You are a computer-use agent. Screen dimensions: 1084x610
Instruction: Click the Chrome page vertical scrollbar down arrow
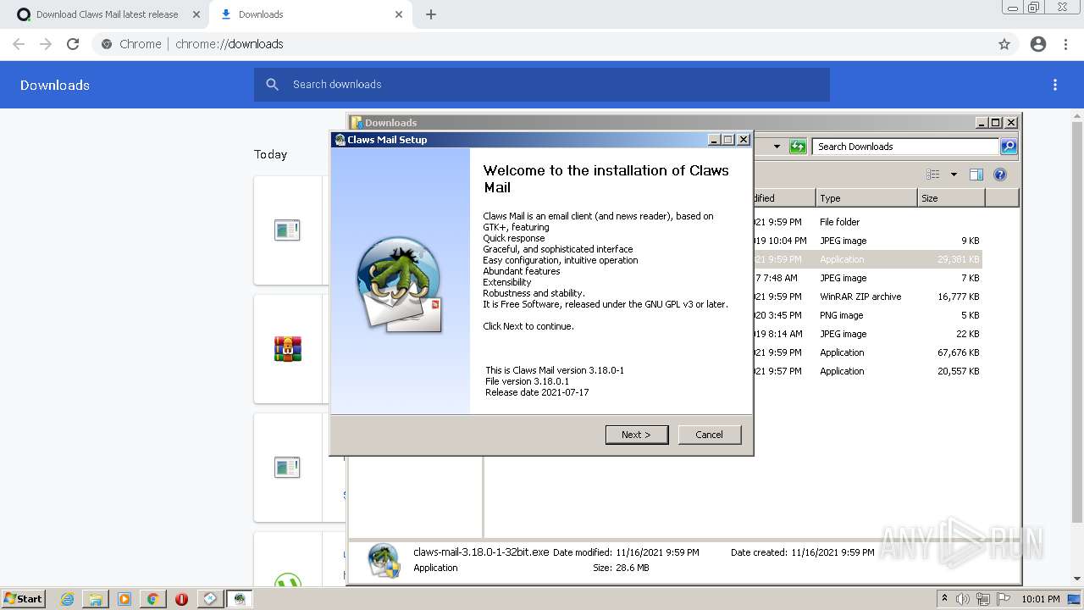point(1077,579)
